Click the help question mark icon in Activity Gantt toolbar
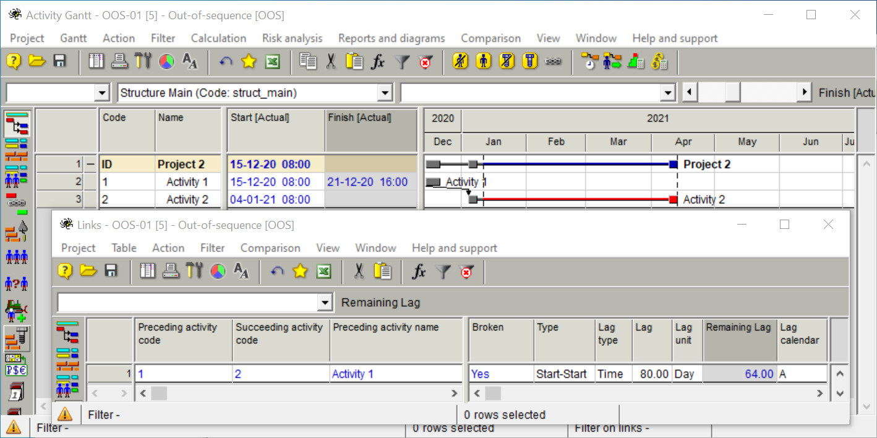 (x=14, y=61)
